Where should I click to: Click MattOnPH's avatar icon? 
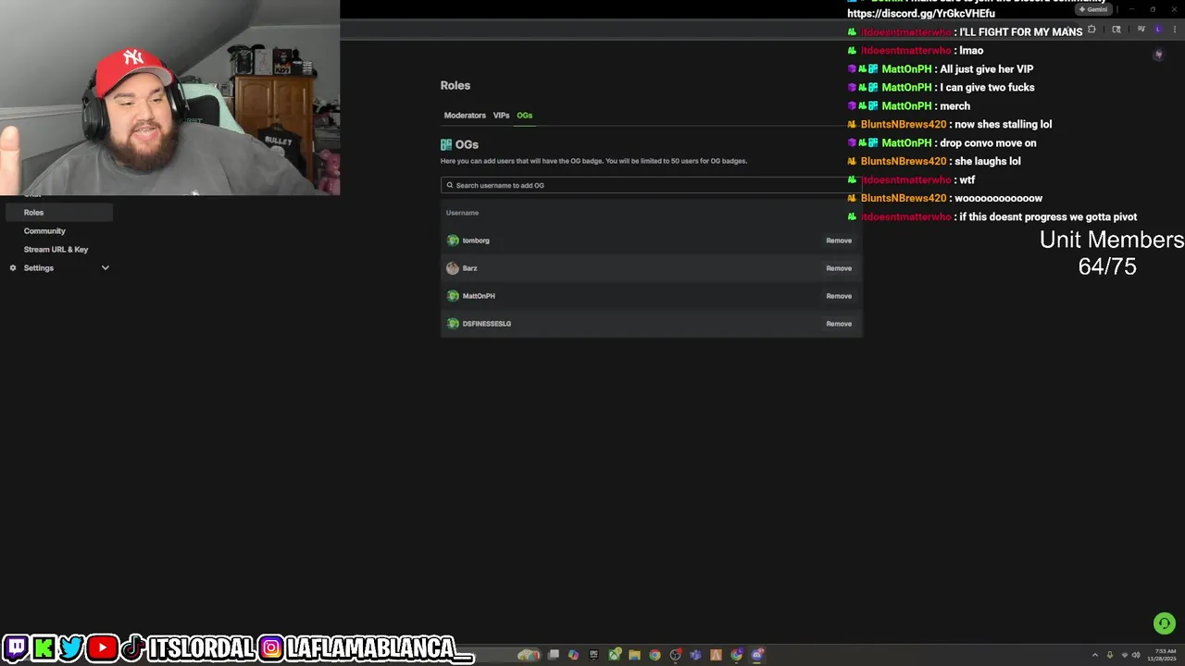453,296
